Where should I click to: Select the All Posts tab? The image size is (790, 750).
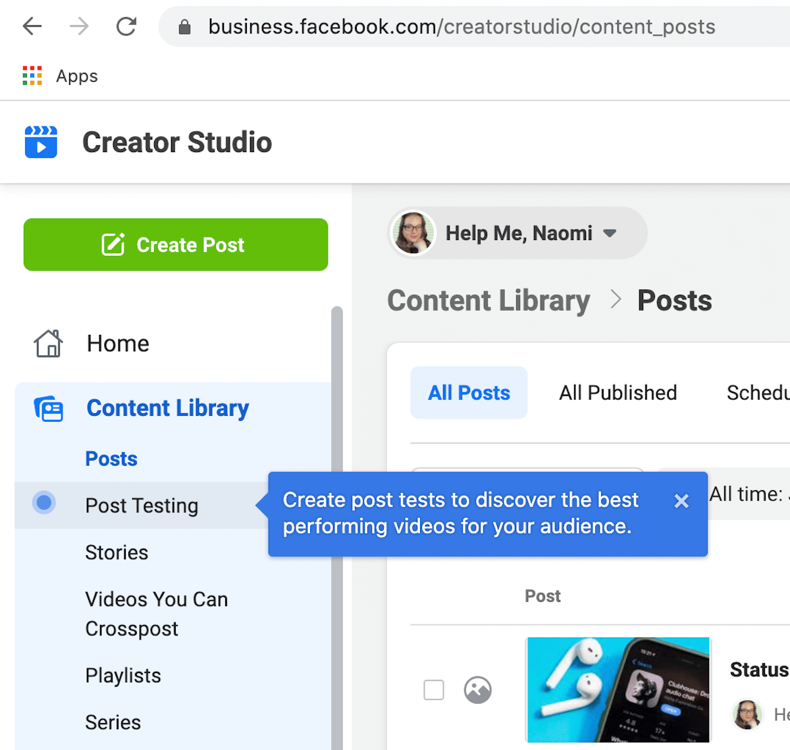click(x=469, y=392)
